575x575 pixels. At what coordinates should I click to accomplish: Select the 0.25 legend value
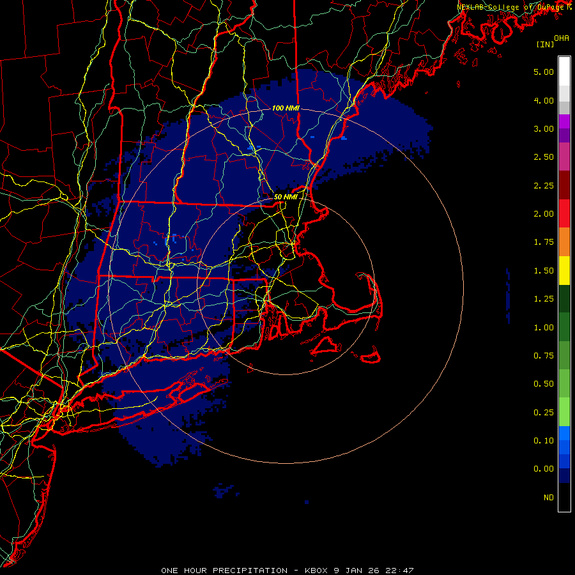click(x=544, y=413)
